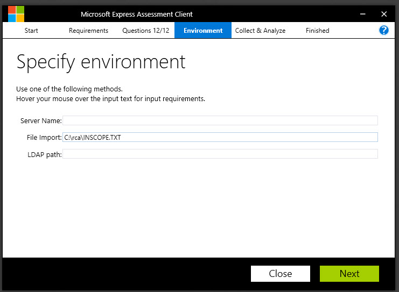The height and width of the screenshot is (292, 399).
Task: Click the Specify environment heading
Action: 101,62
